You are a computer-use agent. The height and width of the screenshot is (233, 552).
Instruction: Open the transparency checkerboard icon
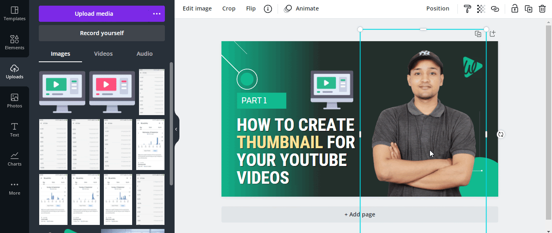(x=481, y=9)
